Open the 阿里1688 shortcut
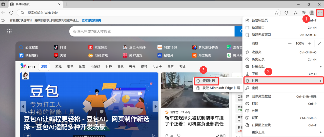Viewport: 324px width, 137px height. 167,47
